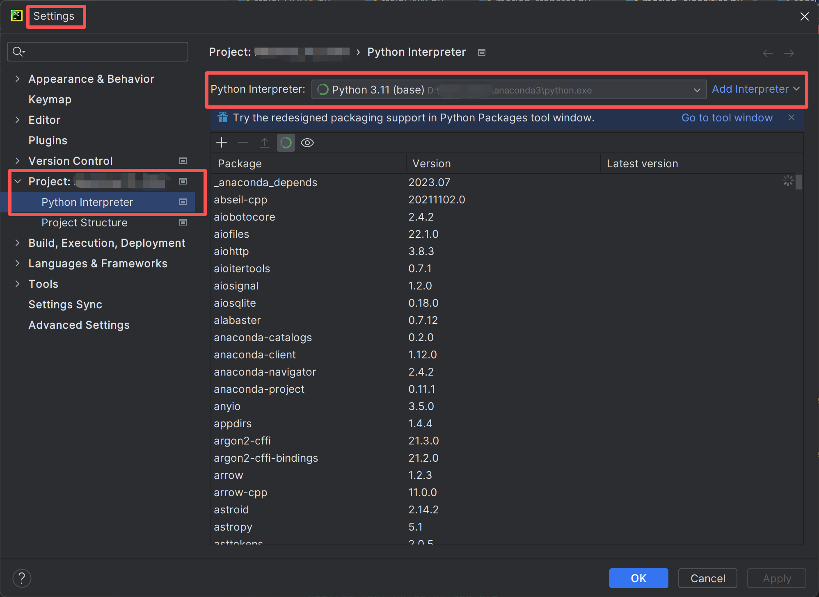Viewport: 819px width, 597px height.
Task: Click the forward navigation arrow
Action: pyautogui.click(x=789, y=53)
